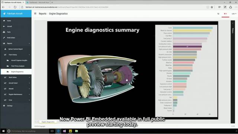Open Reading view icon in address bar
The width and height of the screenshot is (238, 134).
coord(208,7)
